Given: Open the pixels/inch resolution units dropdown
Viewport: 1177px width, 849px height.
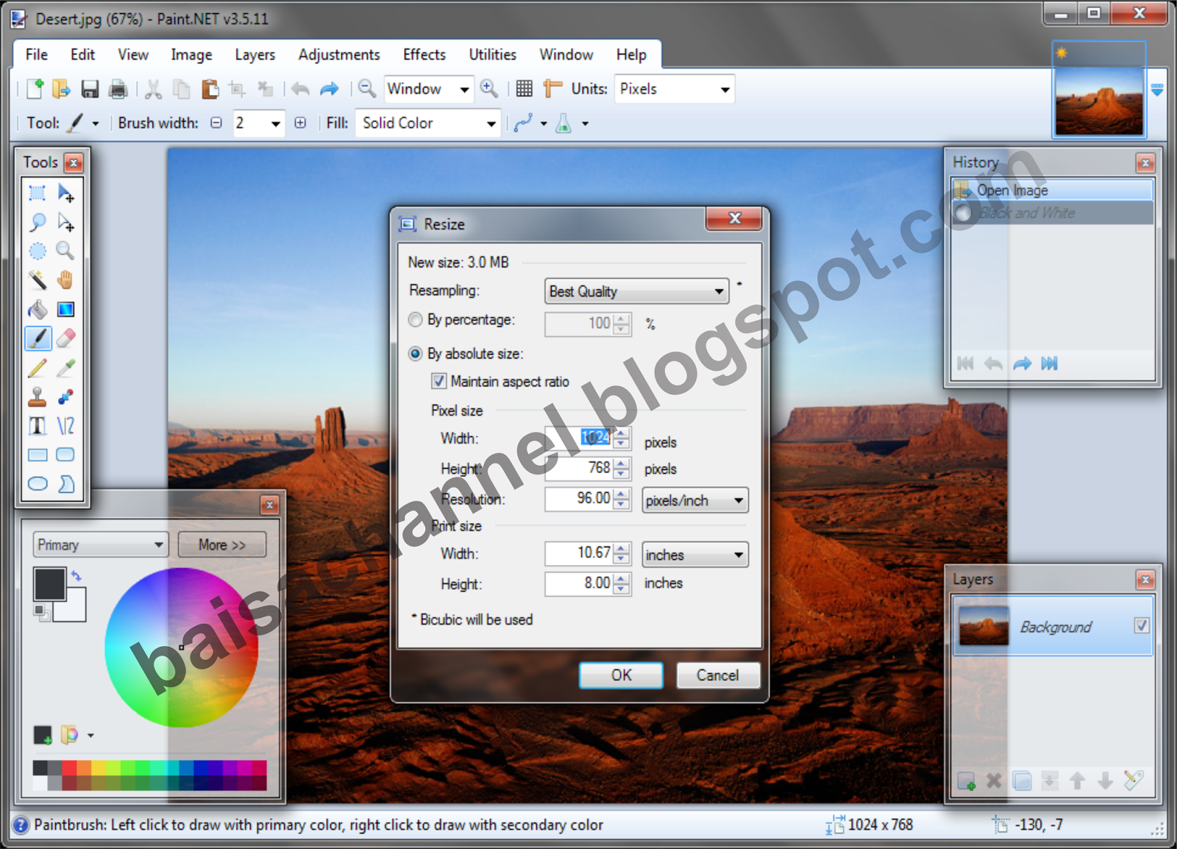Looking at the screenshot, I should [695, 500].
